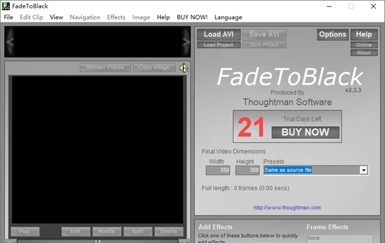Open the BUY NOW! menu
Image resolution: width=385 pixels, height=243 pixels.
(192, 17)
